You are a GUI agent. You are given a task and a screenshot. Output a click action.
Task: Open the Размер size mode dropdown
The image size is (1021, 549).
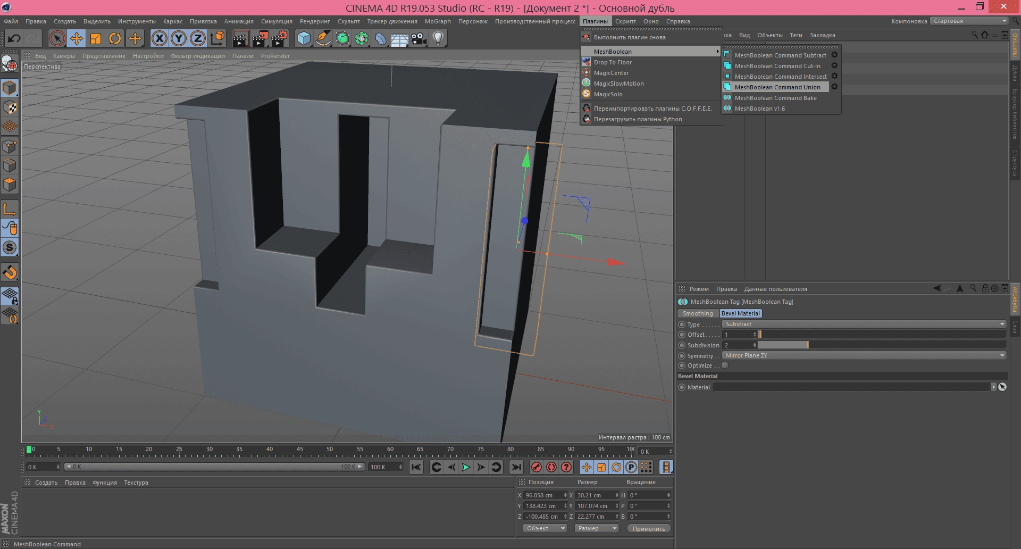(x=597, y=528)
